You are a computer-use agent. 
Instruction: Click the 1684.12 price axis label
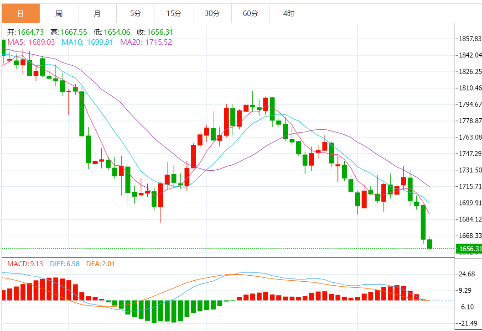[470, 219]
